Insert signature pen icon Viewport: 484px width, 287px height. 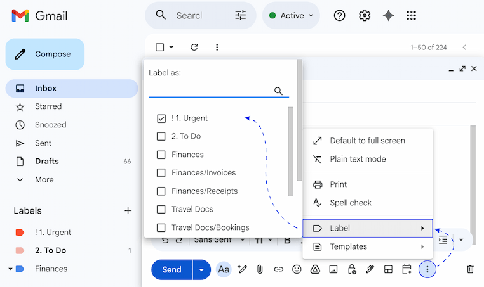tap(370, 269)
